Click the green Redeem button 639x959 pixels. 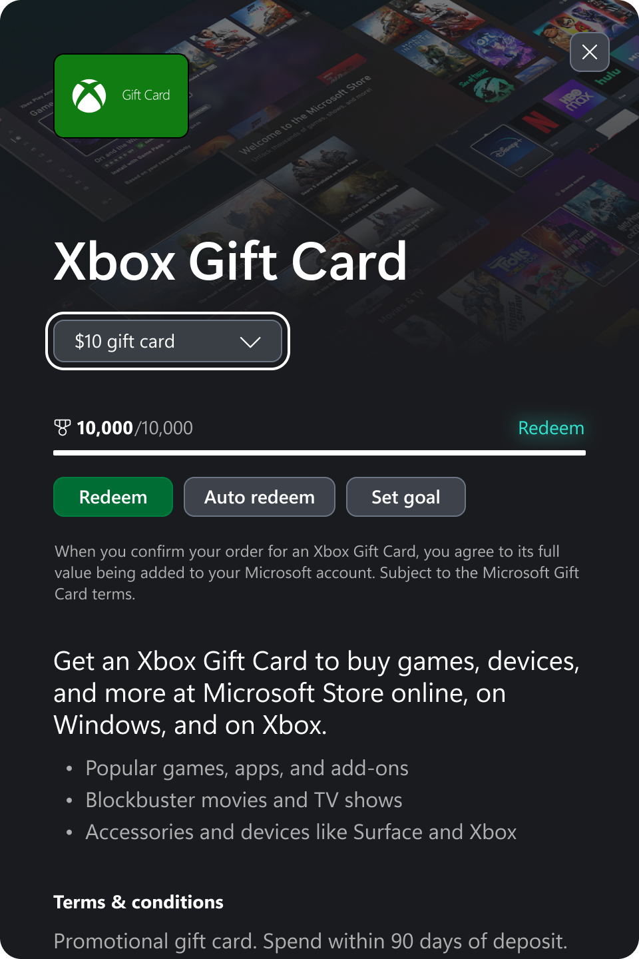(x=113, y=497)
